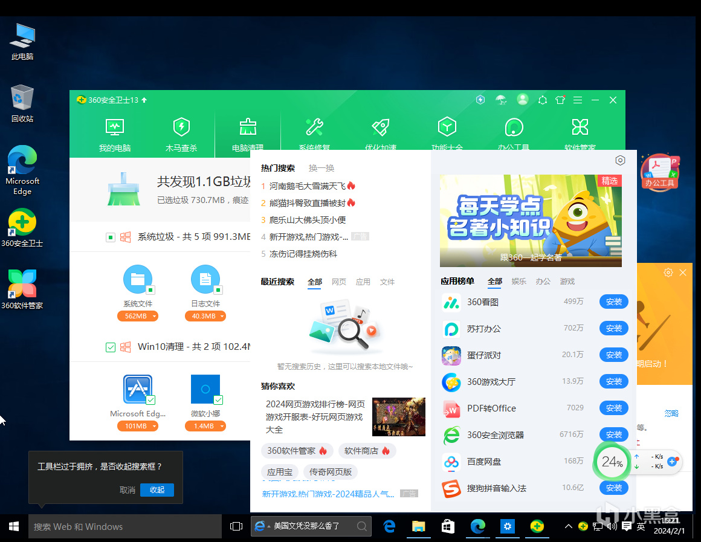
Task: Expand 40.3MB dropdown under 日志文件
Action: pos(222,316)
